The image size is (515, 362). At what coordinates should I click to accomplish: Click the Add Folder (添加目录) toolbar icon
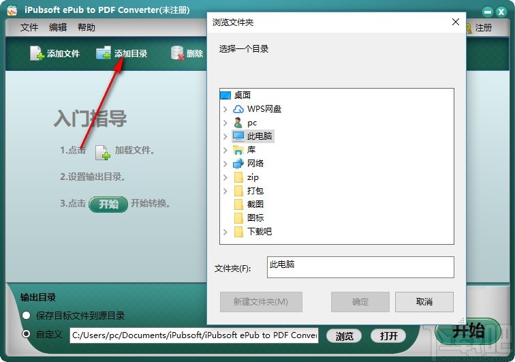[104, 53]
